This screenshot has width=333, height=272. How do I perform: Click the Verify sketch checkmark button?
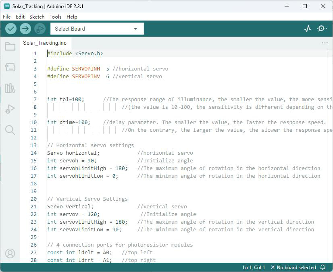click(x=11, y=29)
